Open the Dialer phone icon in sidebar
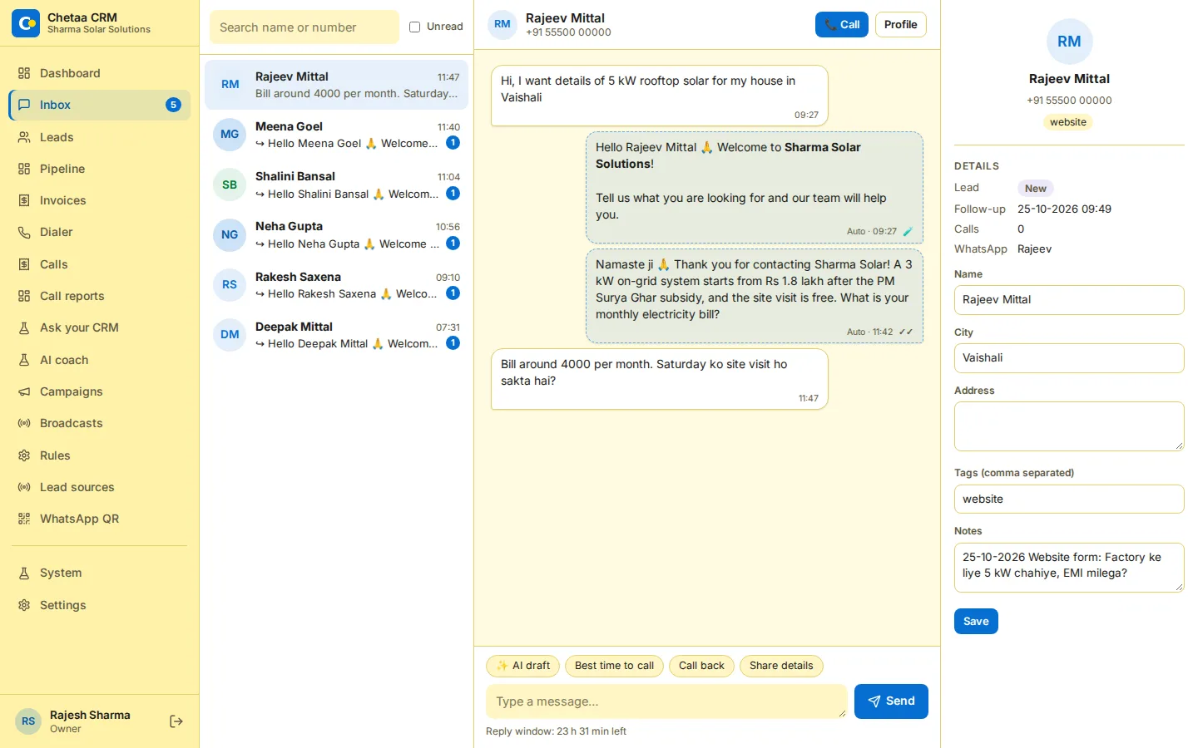This screenshot has width=1198, height=748. 24,233
